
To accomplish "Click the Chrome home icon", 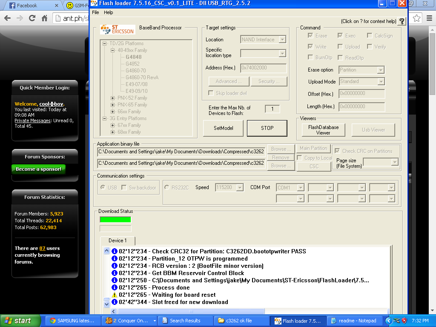I will (44, 18).
